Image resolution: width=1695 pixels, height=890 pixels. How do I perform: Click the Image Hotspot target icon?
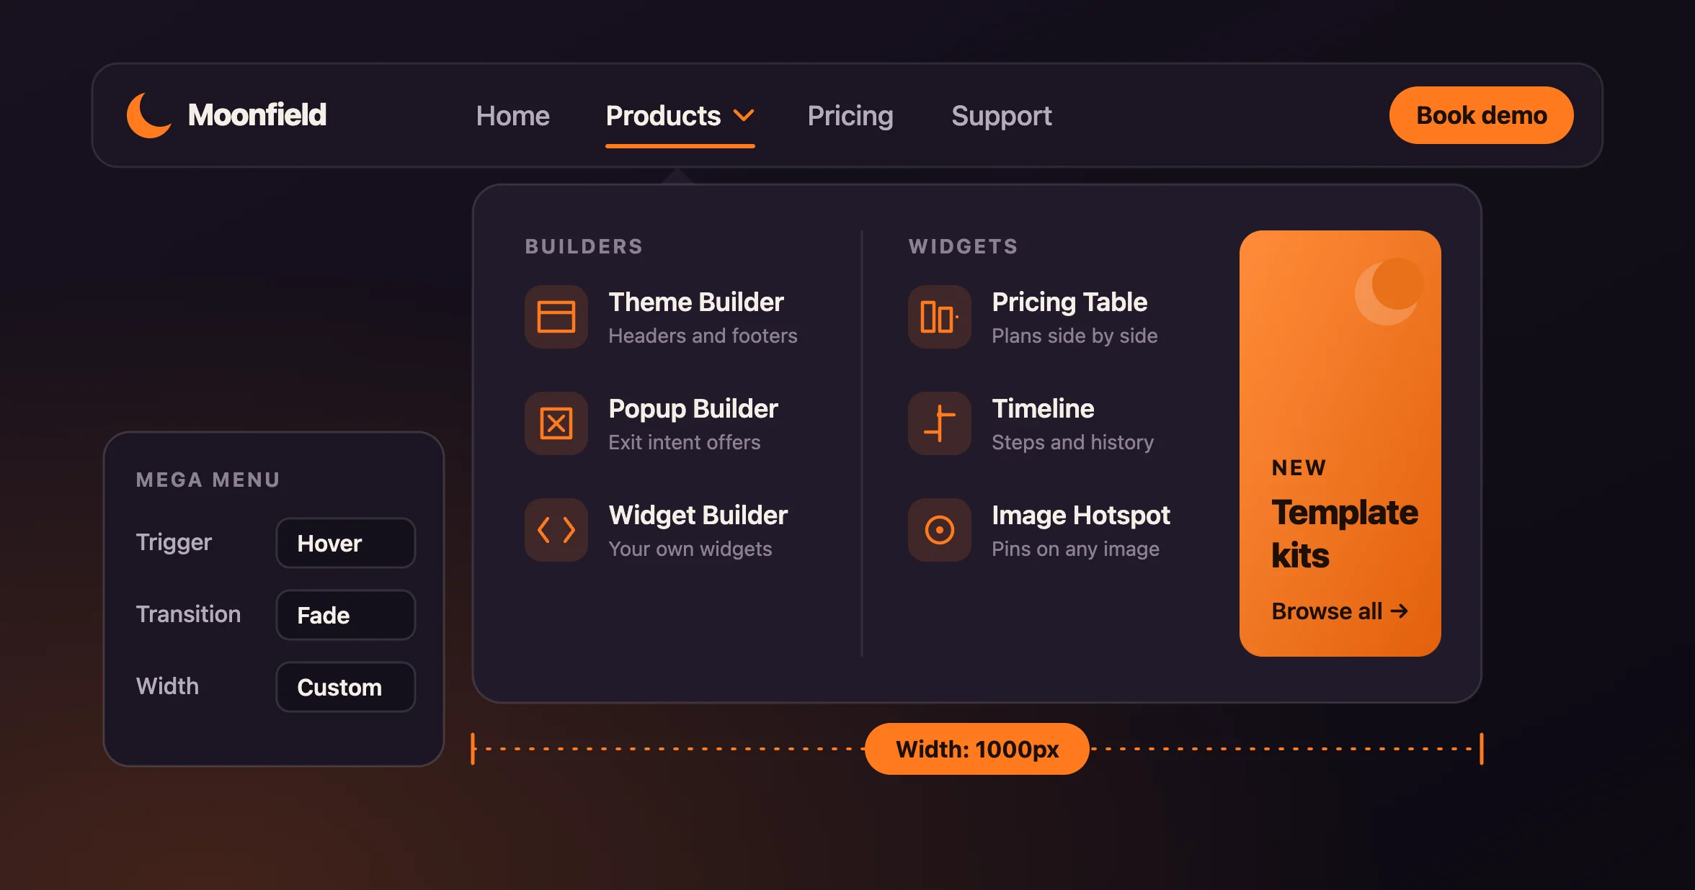tap(940, 530)
